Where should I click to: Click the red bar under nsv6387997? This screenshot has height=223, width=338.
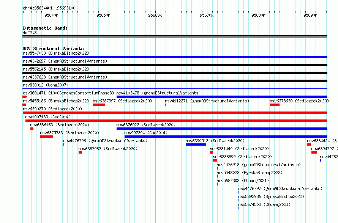(x=99, y=105)
